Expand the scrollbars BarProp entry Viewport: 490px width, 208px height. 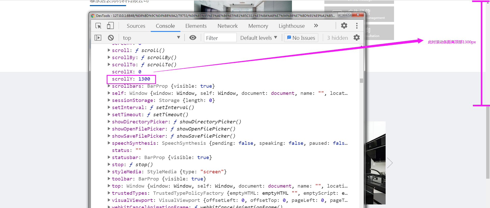(x=109, y=86)
